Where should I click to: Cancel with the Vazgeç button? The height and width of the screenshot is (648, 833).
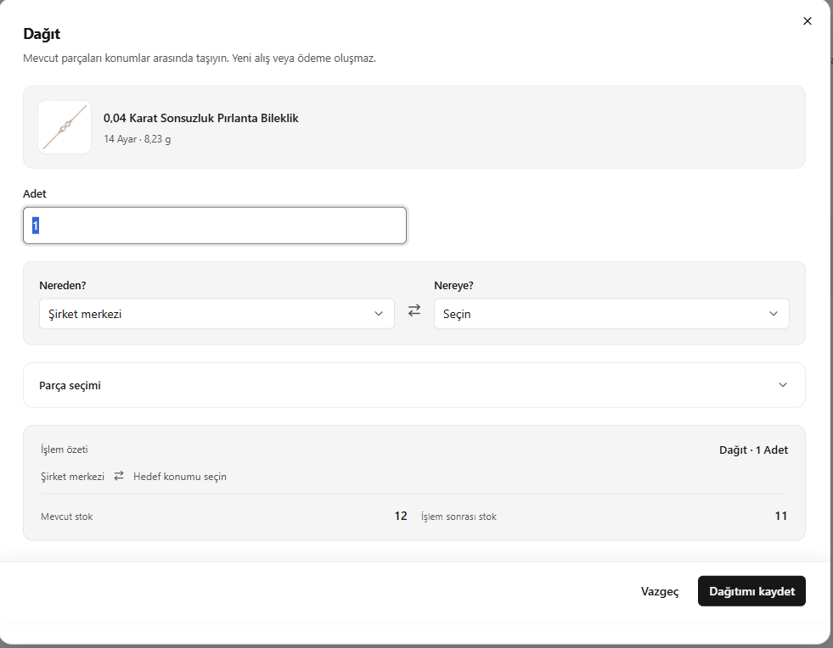click(x=659, y=591)
